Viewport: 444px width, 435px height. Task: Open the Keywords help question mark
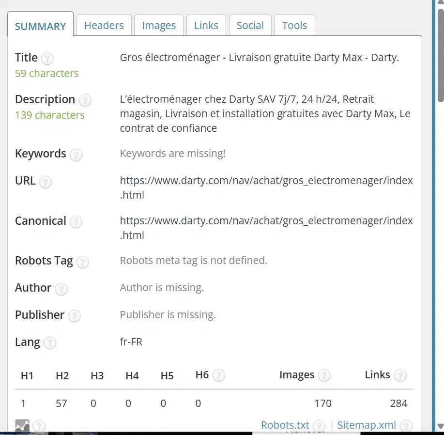(x=76, y=155)
